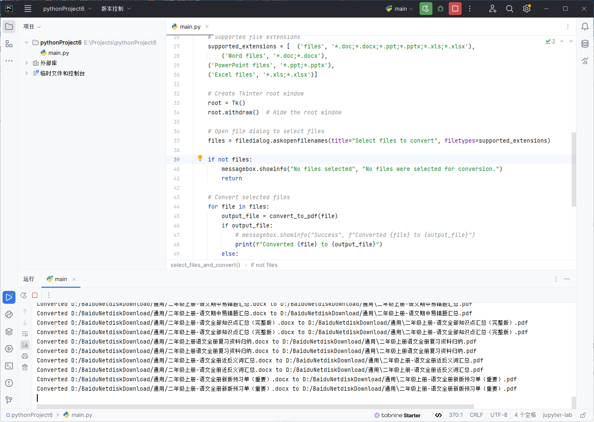Open the Notifications bell
This screenshot has height=422, width=594.
(x=585, y=27)
